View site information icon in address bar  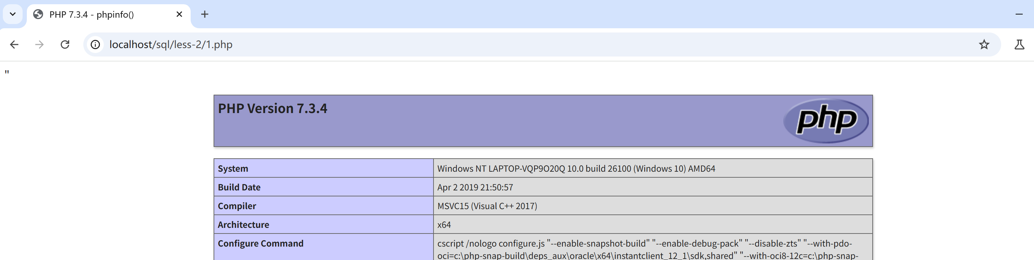point(95,45)
